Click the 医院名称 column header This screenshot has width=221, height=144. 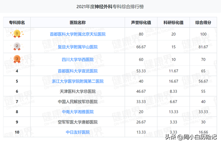[x=78, y=22]
